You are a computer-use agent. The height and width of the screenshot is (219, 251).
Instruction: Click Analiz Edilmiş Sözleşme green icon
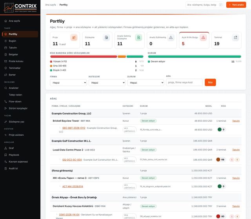pyautogui.click(x=138, y=38)
